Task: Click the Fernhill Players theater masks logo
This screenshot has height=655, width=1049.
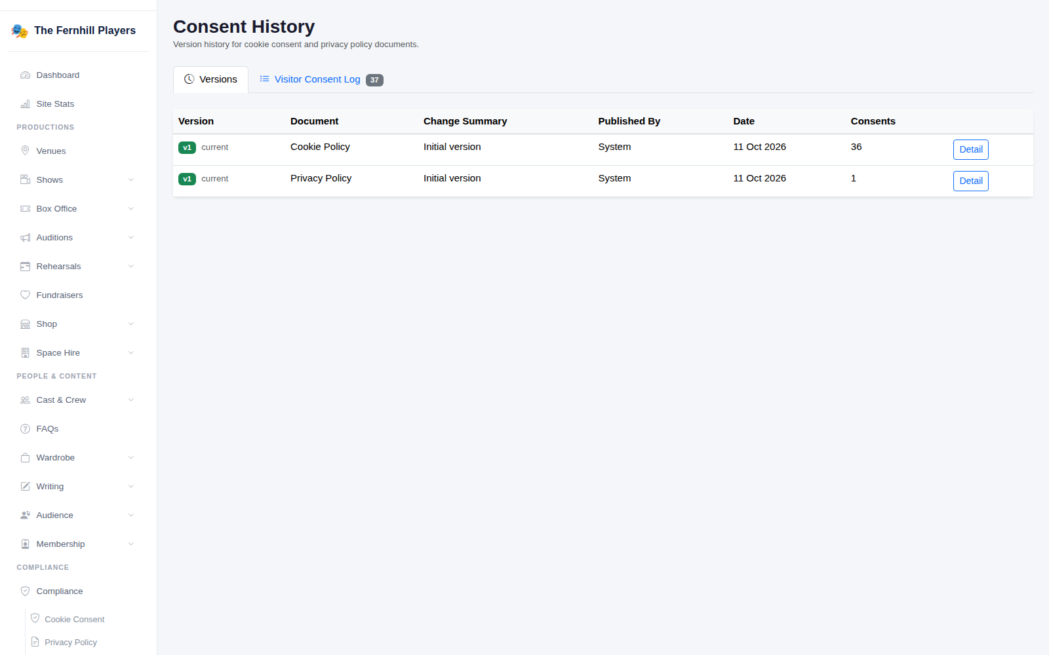Action: [20, 31]
